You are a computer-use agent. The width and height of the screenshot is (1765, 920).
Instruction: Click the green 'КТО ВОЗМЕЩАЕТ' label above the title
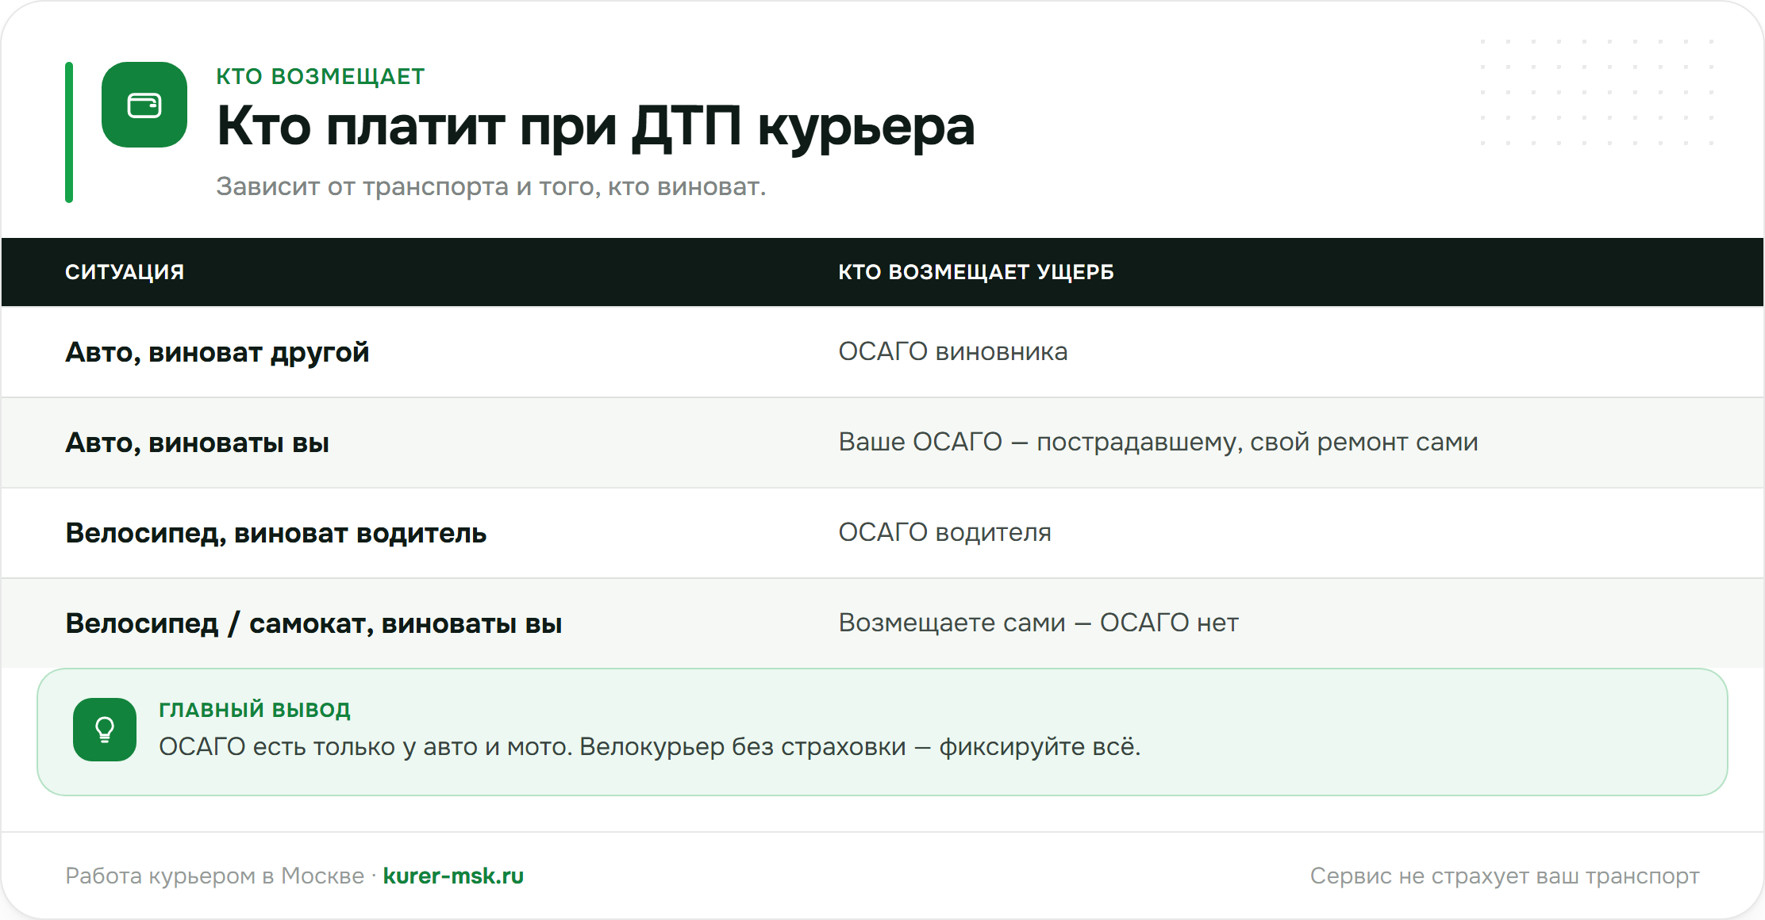coord(321,76)
